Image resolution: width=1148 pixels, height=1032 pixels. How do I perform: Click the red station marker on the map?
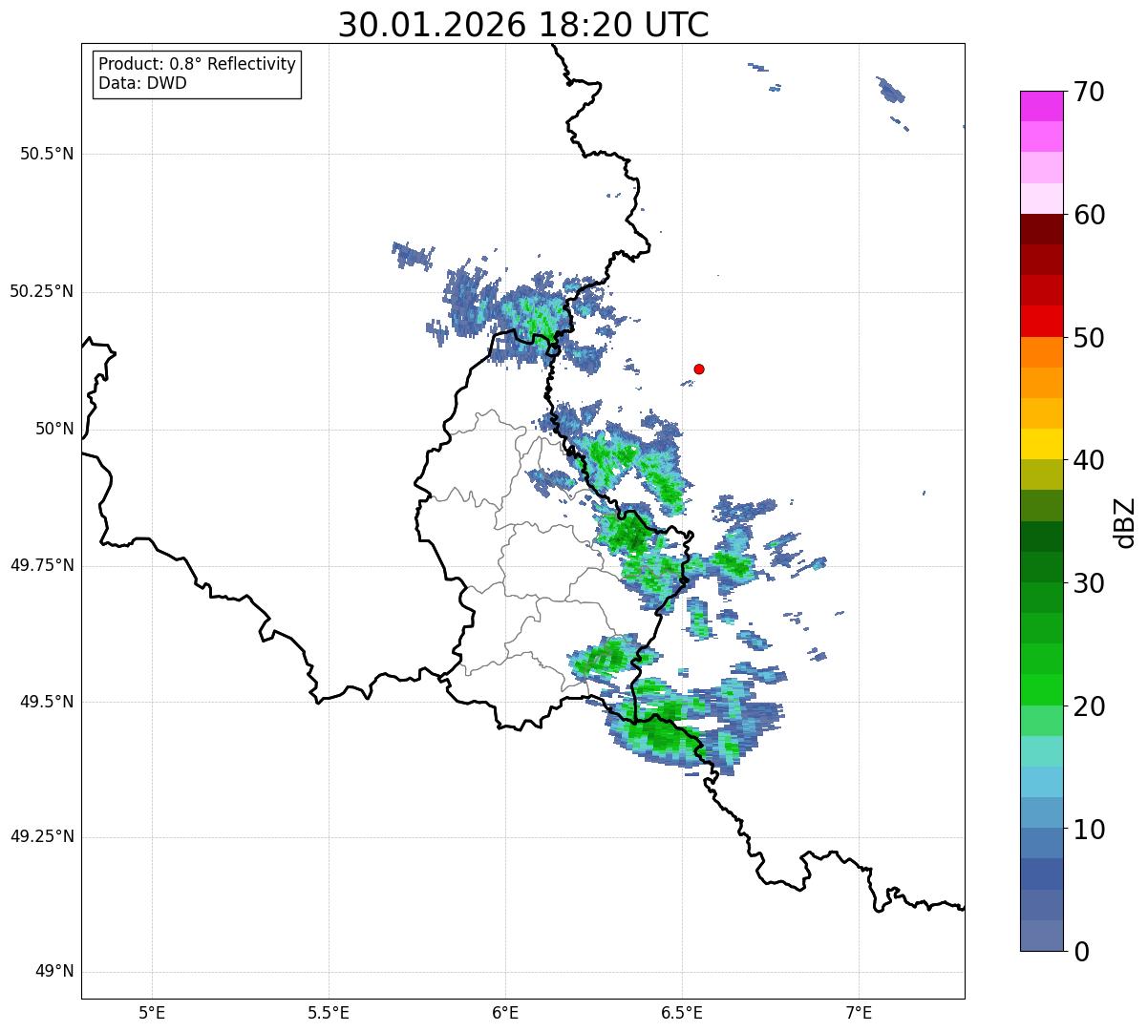pos(699,369)
